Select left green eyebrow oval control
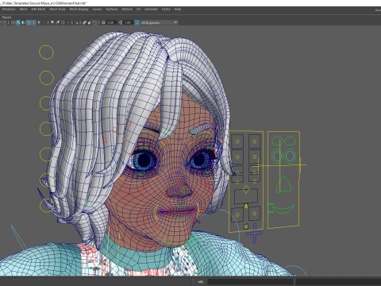381x286 pixels. click(277, 141)
